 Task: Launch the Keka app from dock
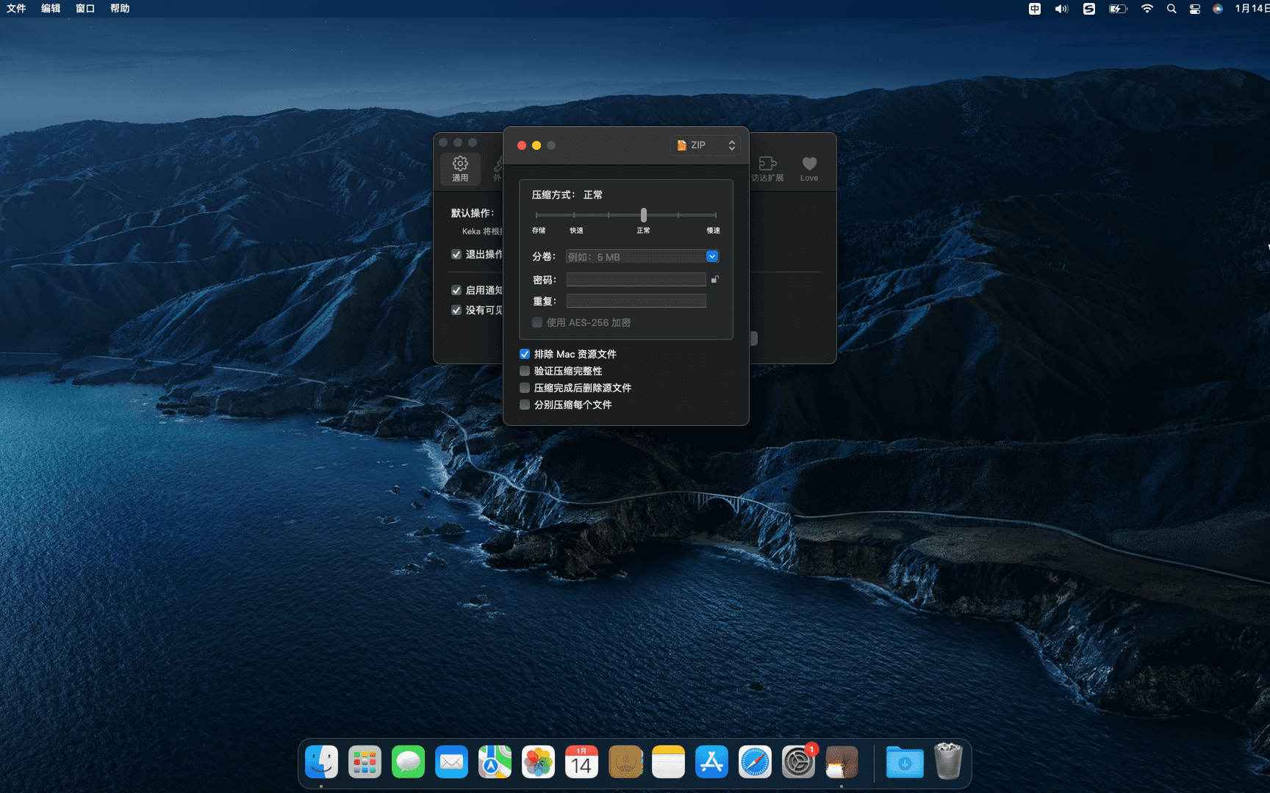click(x=842, y=762)
